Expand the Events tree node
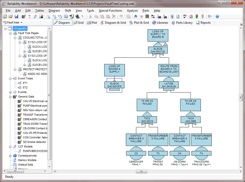 tap(10, 92)
